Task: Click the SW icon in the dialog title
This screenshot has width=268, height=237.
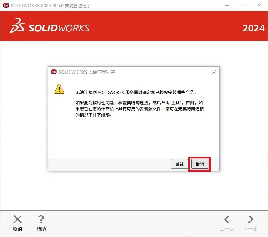Action: pyautogui.click(x=54, y=72)
